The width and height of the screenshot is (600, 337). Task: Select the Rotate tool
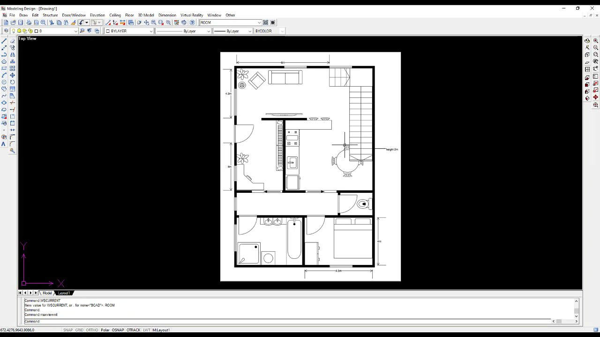[12, 82]
